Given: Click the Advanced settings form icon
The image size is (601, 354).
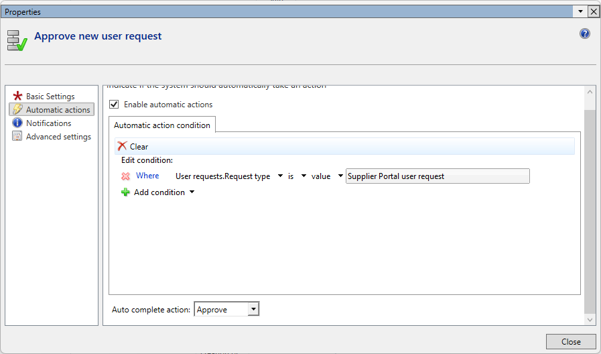Looking at the screenshot, I should click(x=17, y=136).
